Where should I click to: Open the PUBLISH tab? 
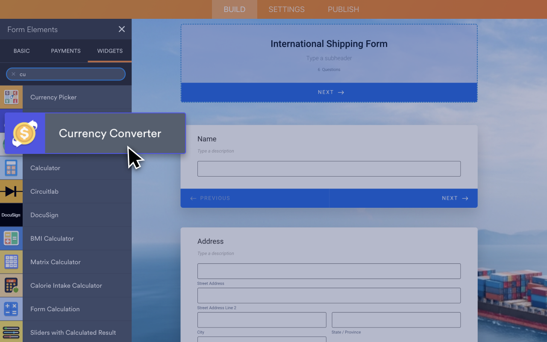(x=343, y=9)
